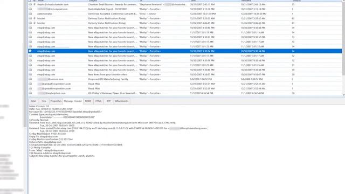The image size is (345, 194).
Task: Click envelope icon of RE: Phillip's Windows Power User row
Action: (x=30, y=93)
